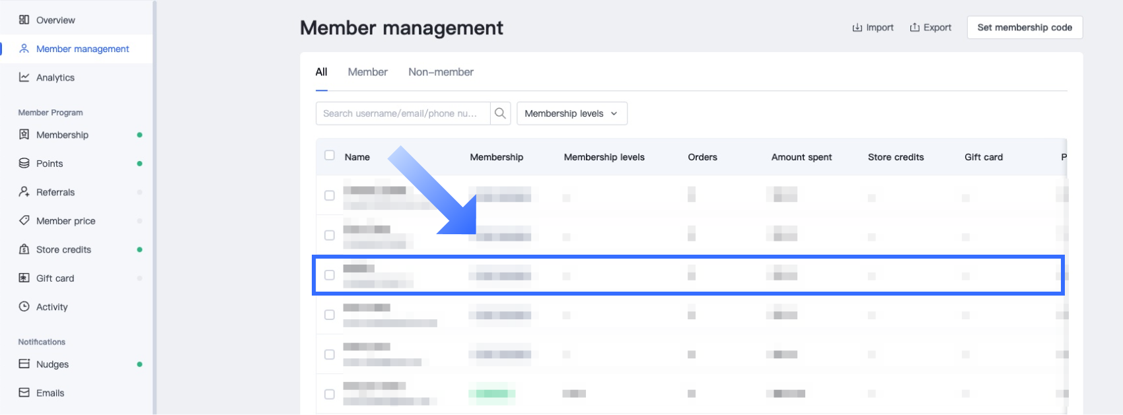Click the Gift card icon
Viewport: 1123px width, 415px height.
[x=24, y=278]
